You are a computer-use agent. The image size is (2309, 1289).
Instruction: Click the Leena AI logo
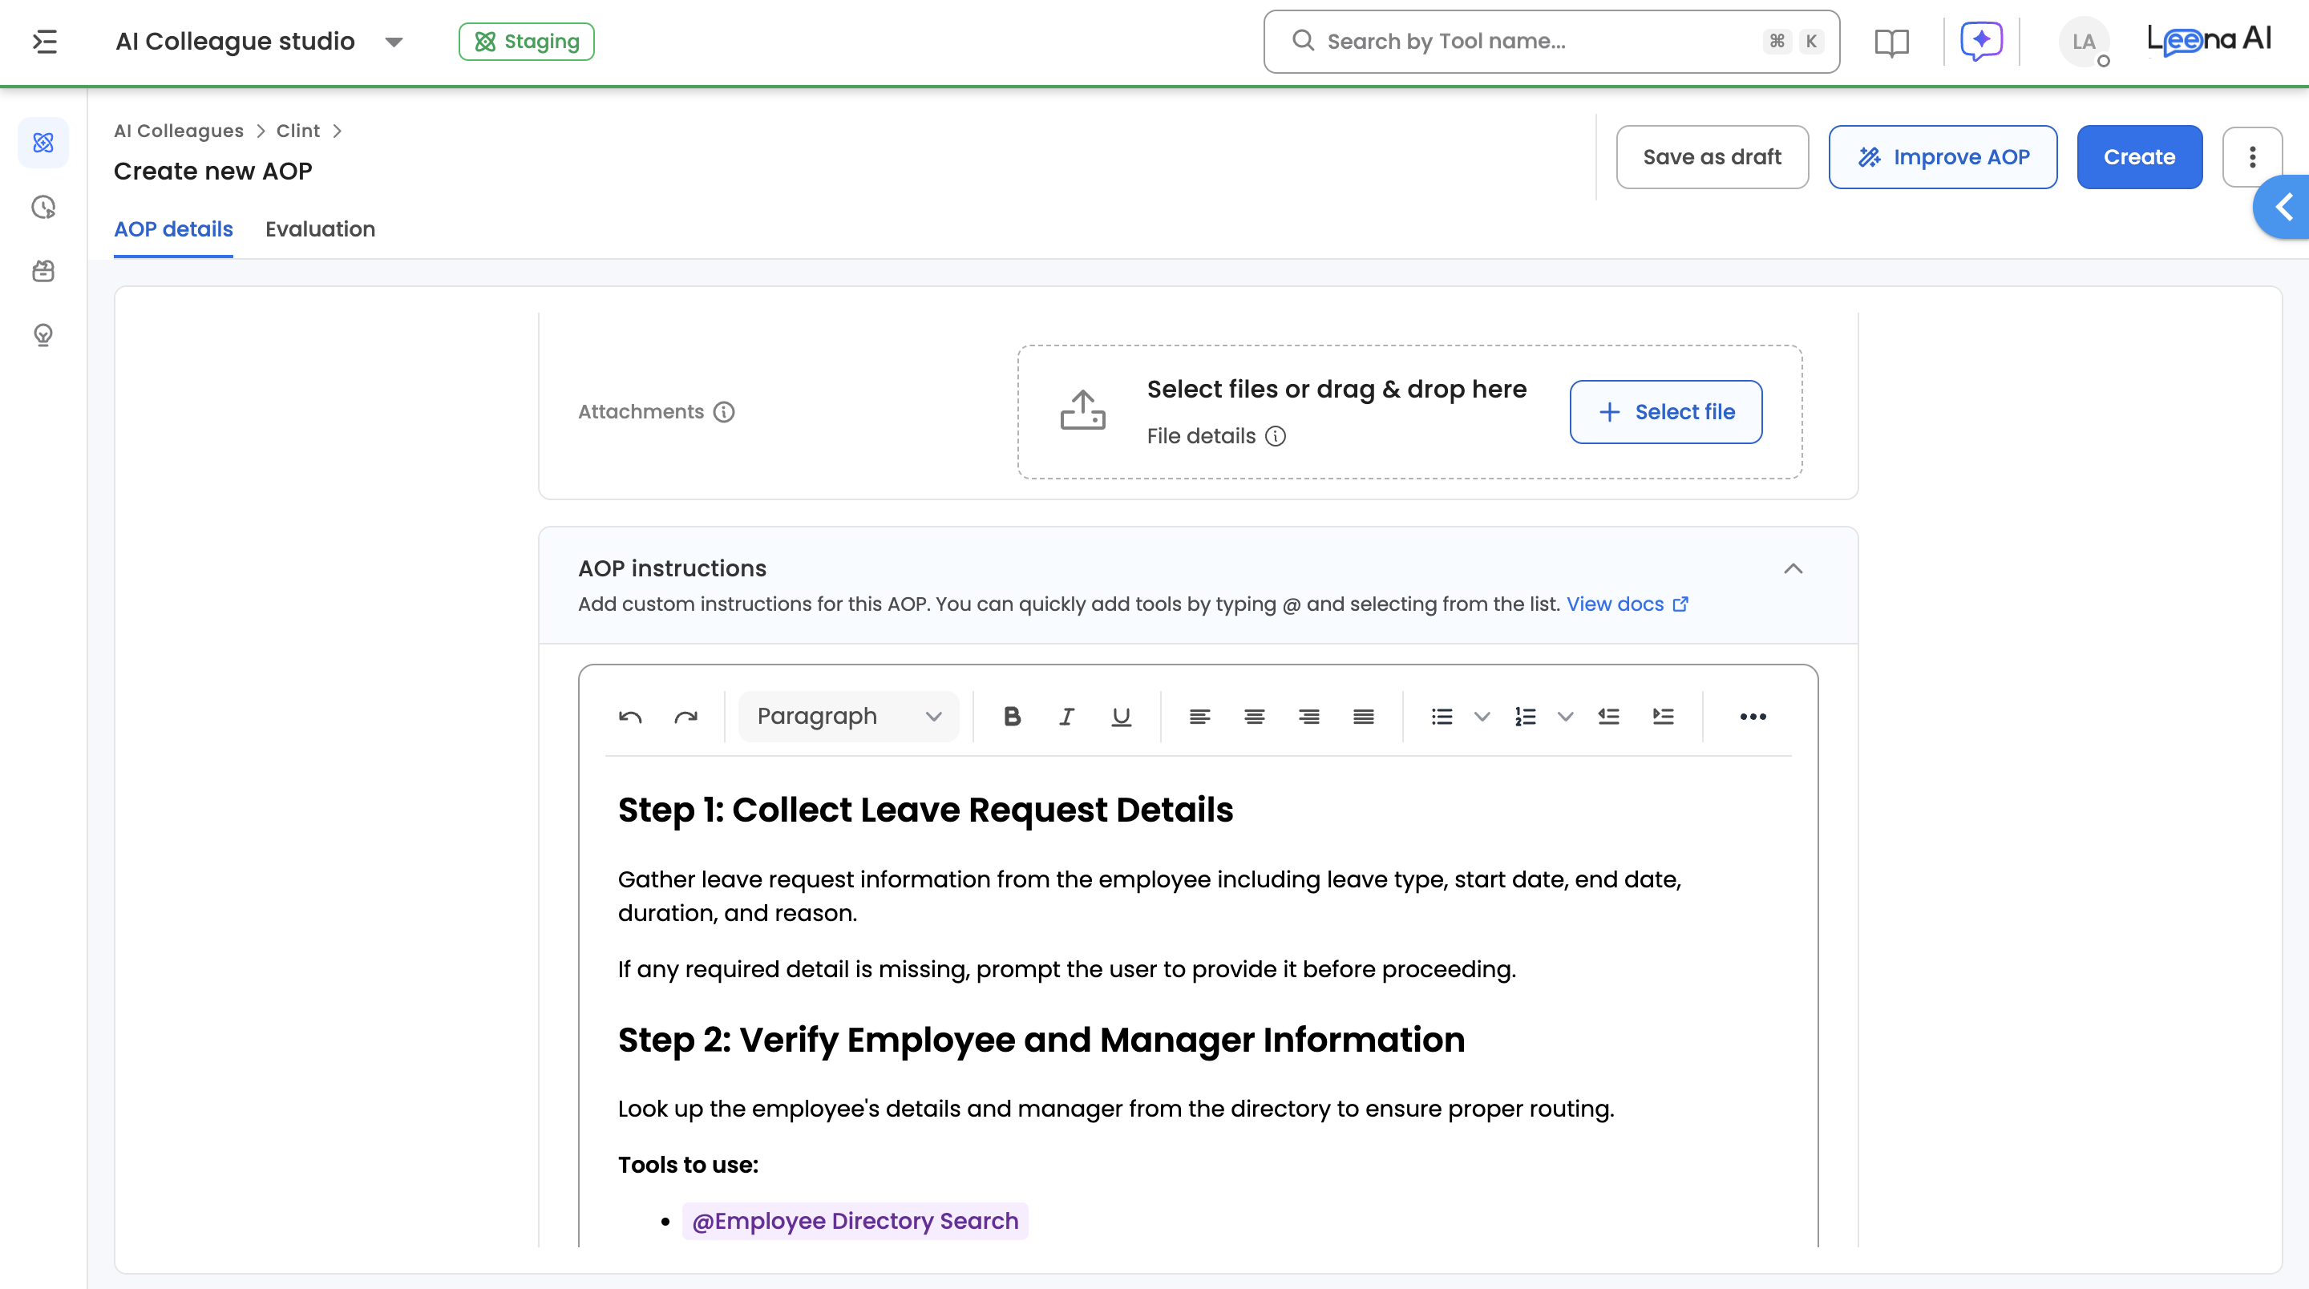tap(2209, 40)
